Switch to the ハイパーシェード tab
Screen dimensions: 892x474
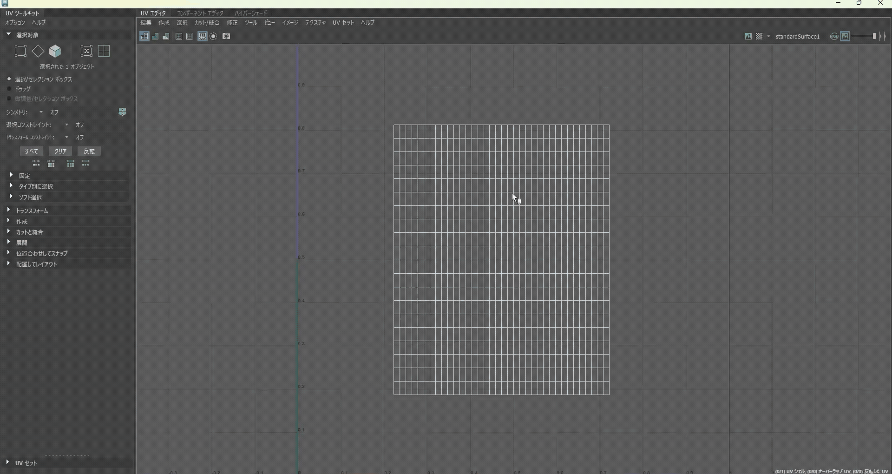[251, 13]
